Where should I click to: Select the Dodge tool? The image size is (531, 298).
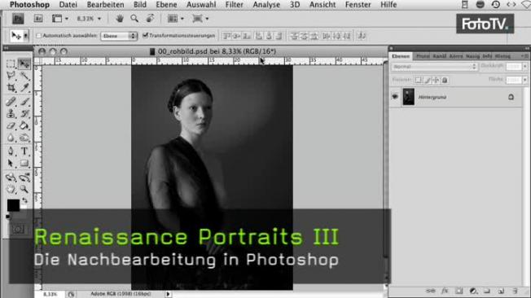click(24, 138)
